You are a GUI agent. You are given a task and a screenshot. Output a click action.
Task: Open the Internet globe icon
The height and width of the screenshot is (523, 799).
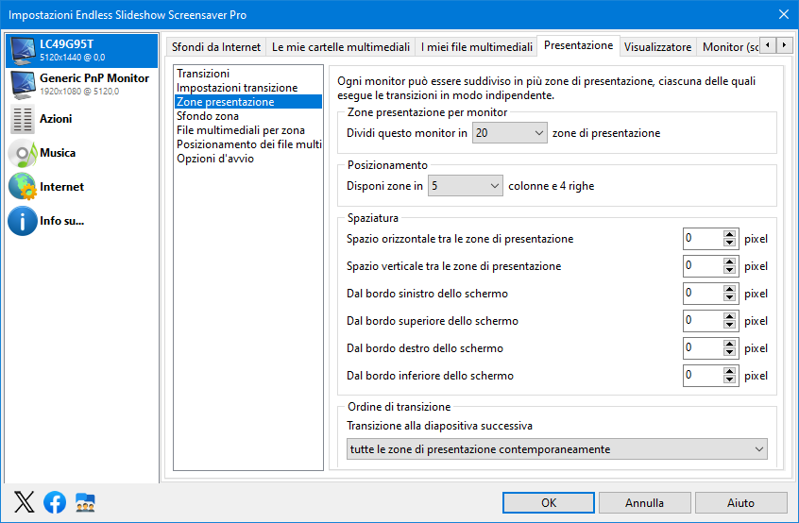tap(23, 187)
